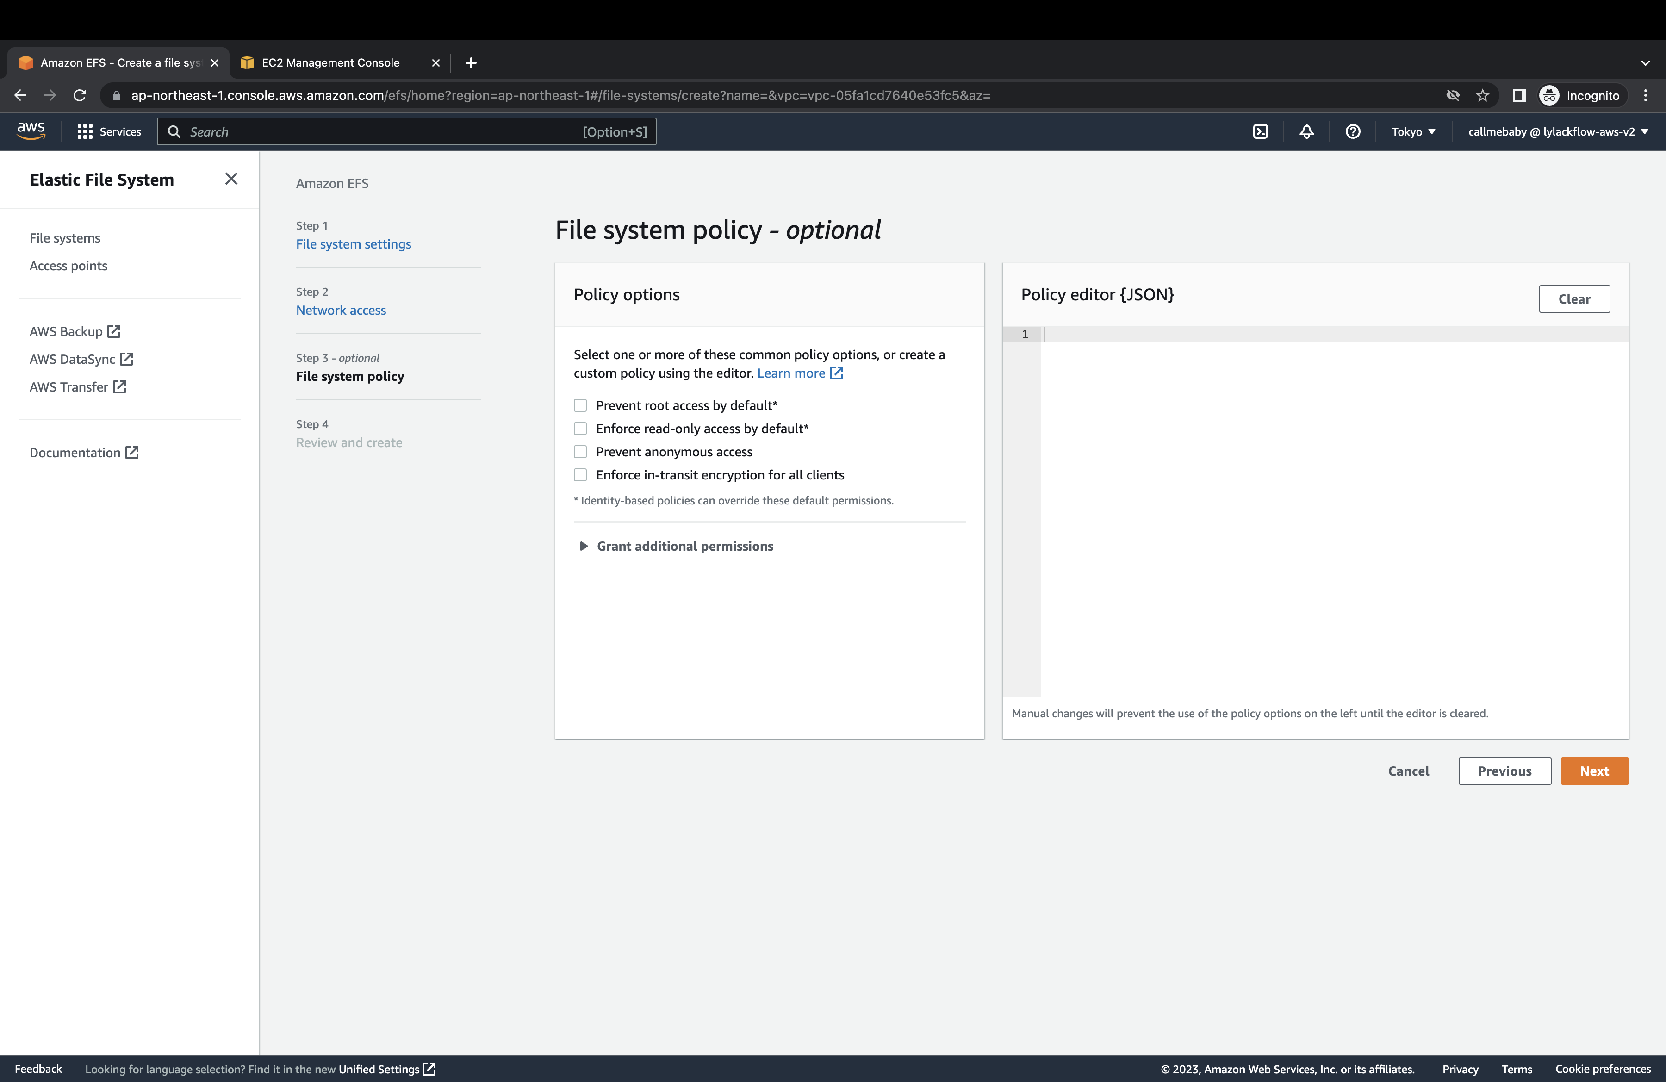Check Prevent anonymous access

[x=580, y=451]
